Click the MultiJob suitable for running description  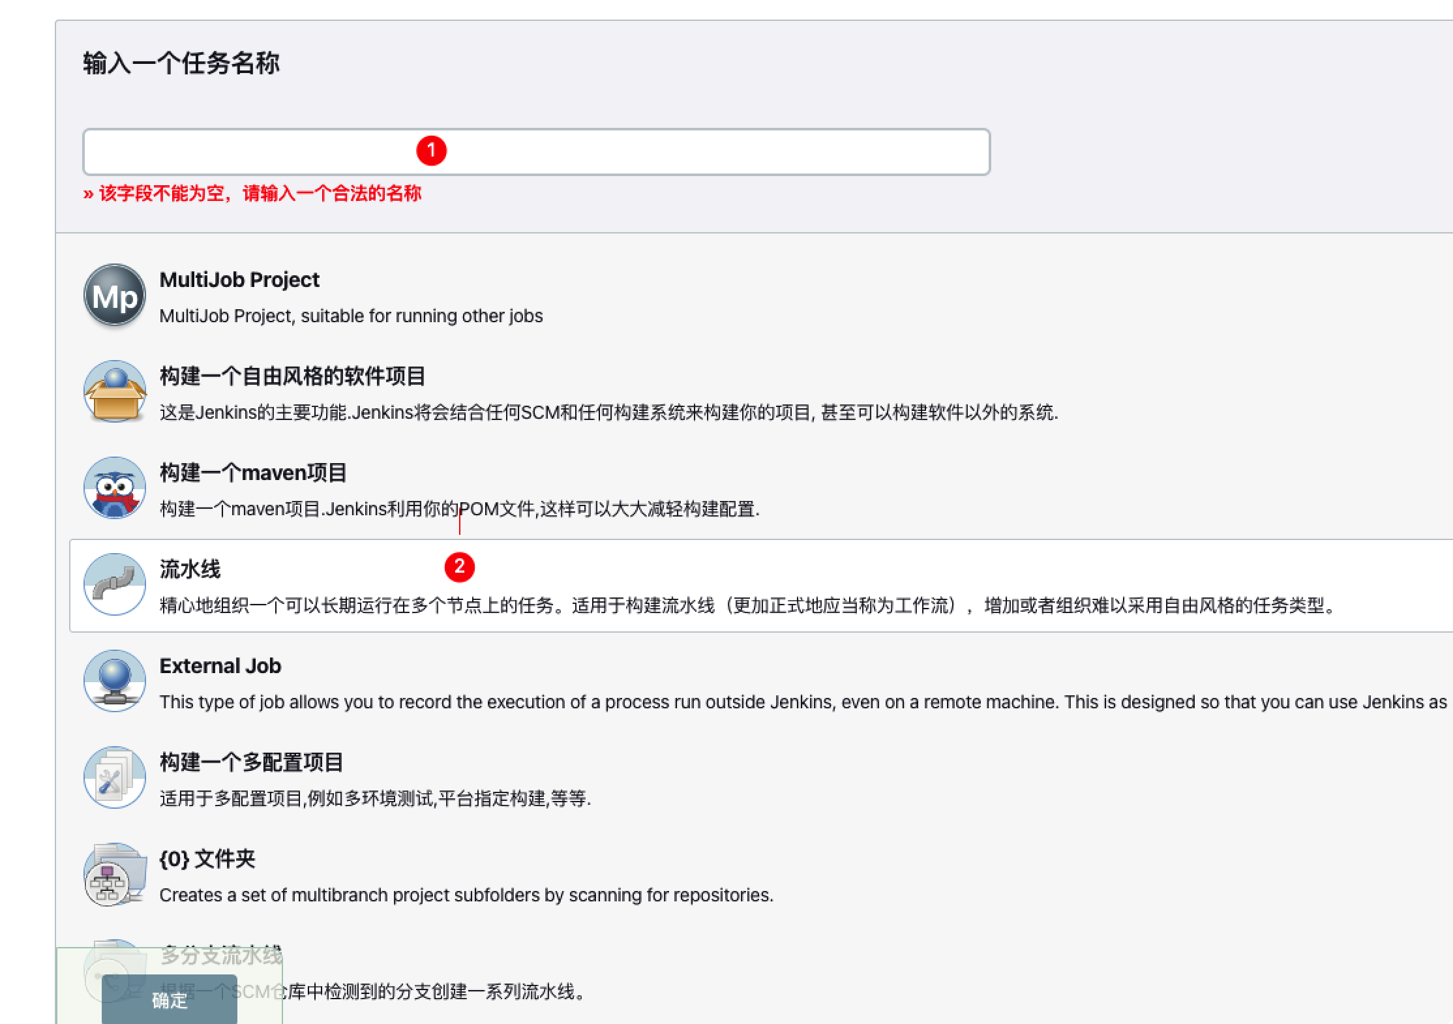point(351,316)
